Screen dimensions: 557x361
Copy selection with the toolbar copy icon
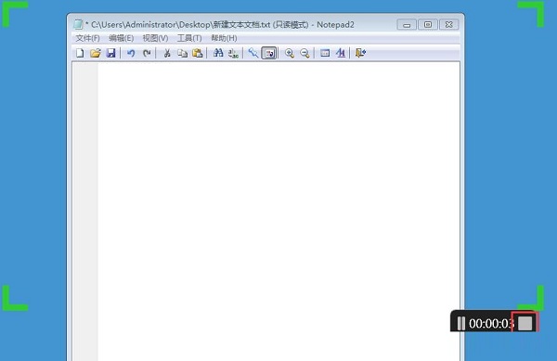tap(182, 53)
